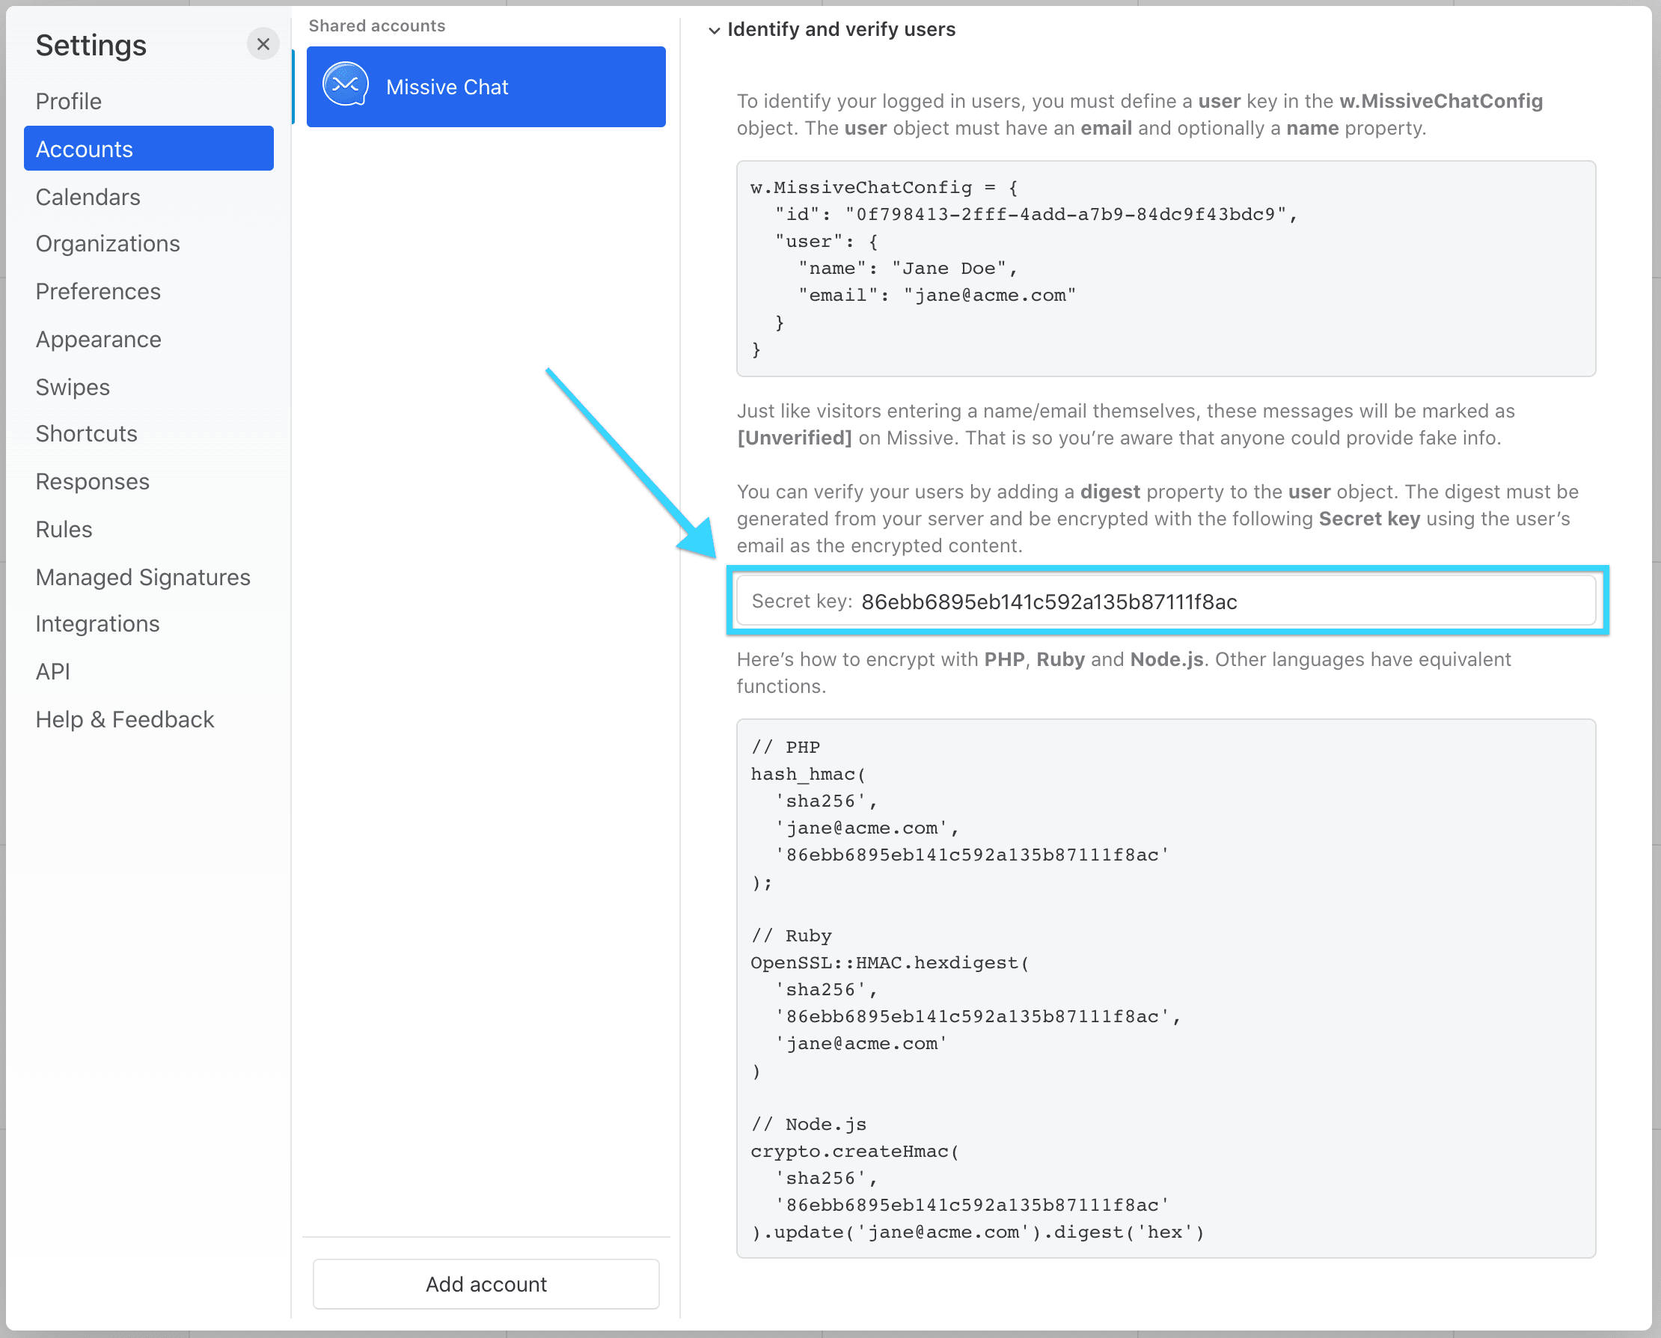This screenshot has width=1661, height=1338.
Task: Click the [Unverified] bold text
Action: click(795, 438)
